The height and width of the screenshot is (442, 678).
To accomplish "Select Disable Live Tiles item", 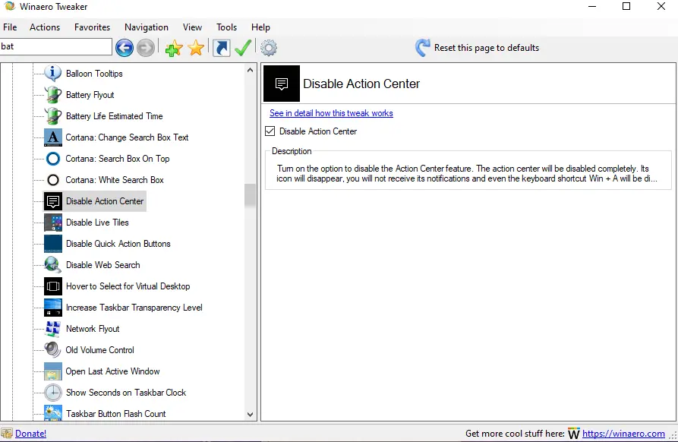I will tap(97, 223).
